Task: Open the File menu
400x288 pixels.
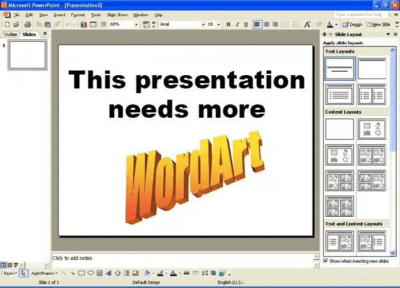Action: coord(16,15)
